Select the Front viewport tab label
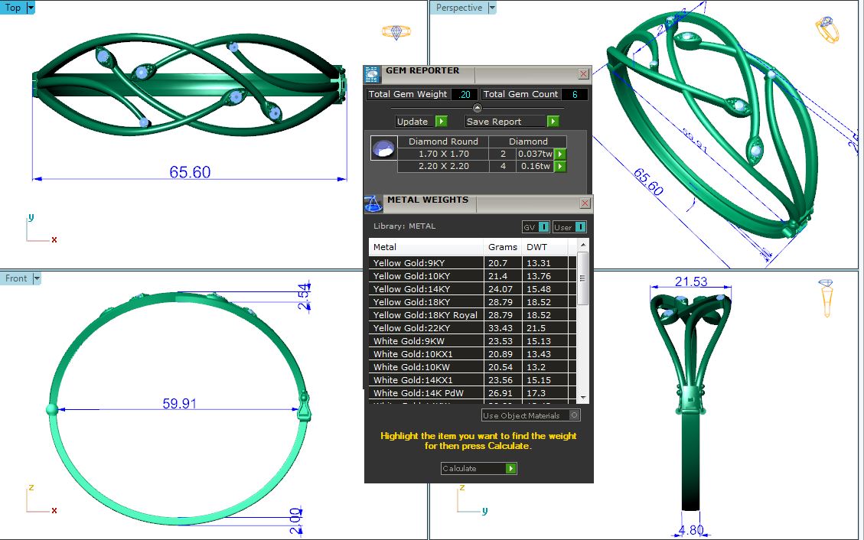Viewport: 864px width, 540px height. tap(16, 278)
